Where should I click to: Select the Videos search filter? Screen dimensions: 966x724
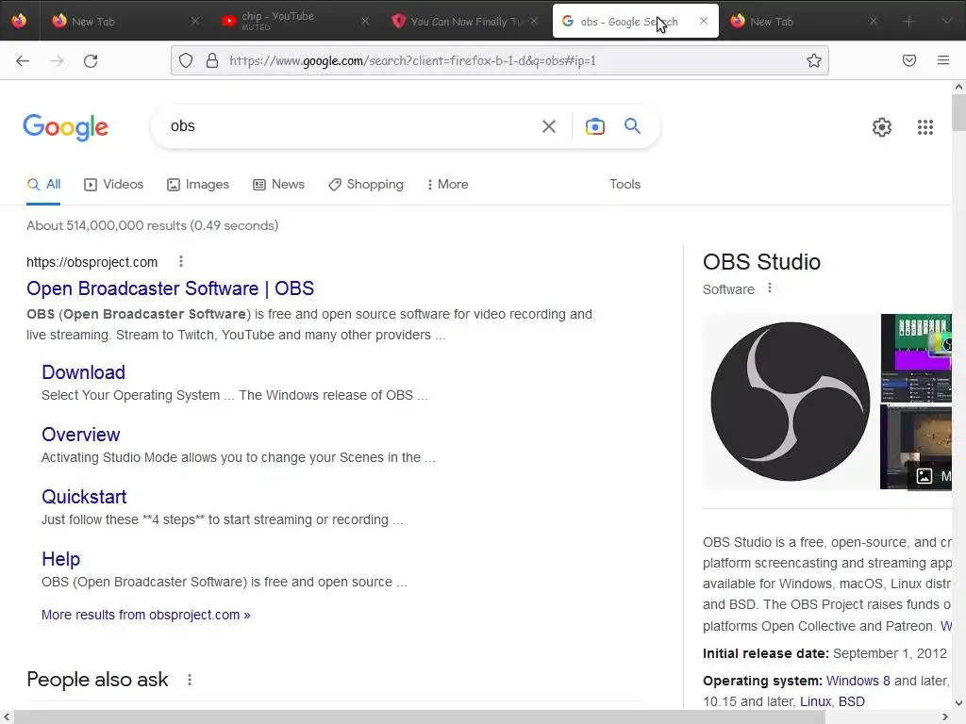point(114,184)
